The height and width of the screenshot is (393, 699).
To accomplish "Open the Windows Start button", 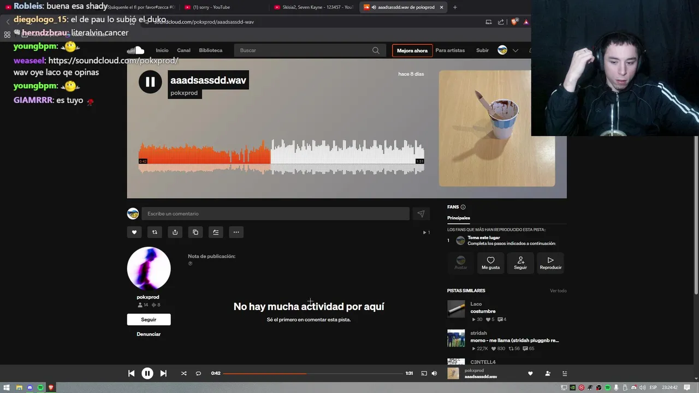I will click(7, 388).
